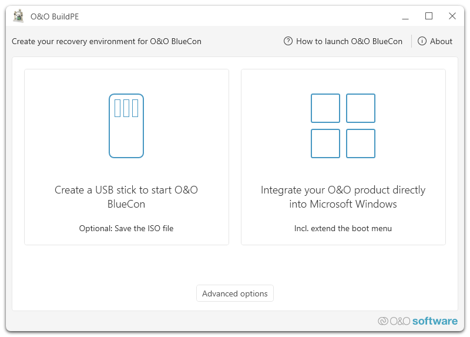
Task: Click the O&O BuildPE app icon in title bar
Action: tap(19, 16)
